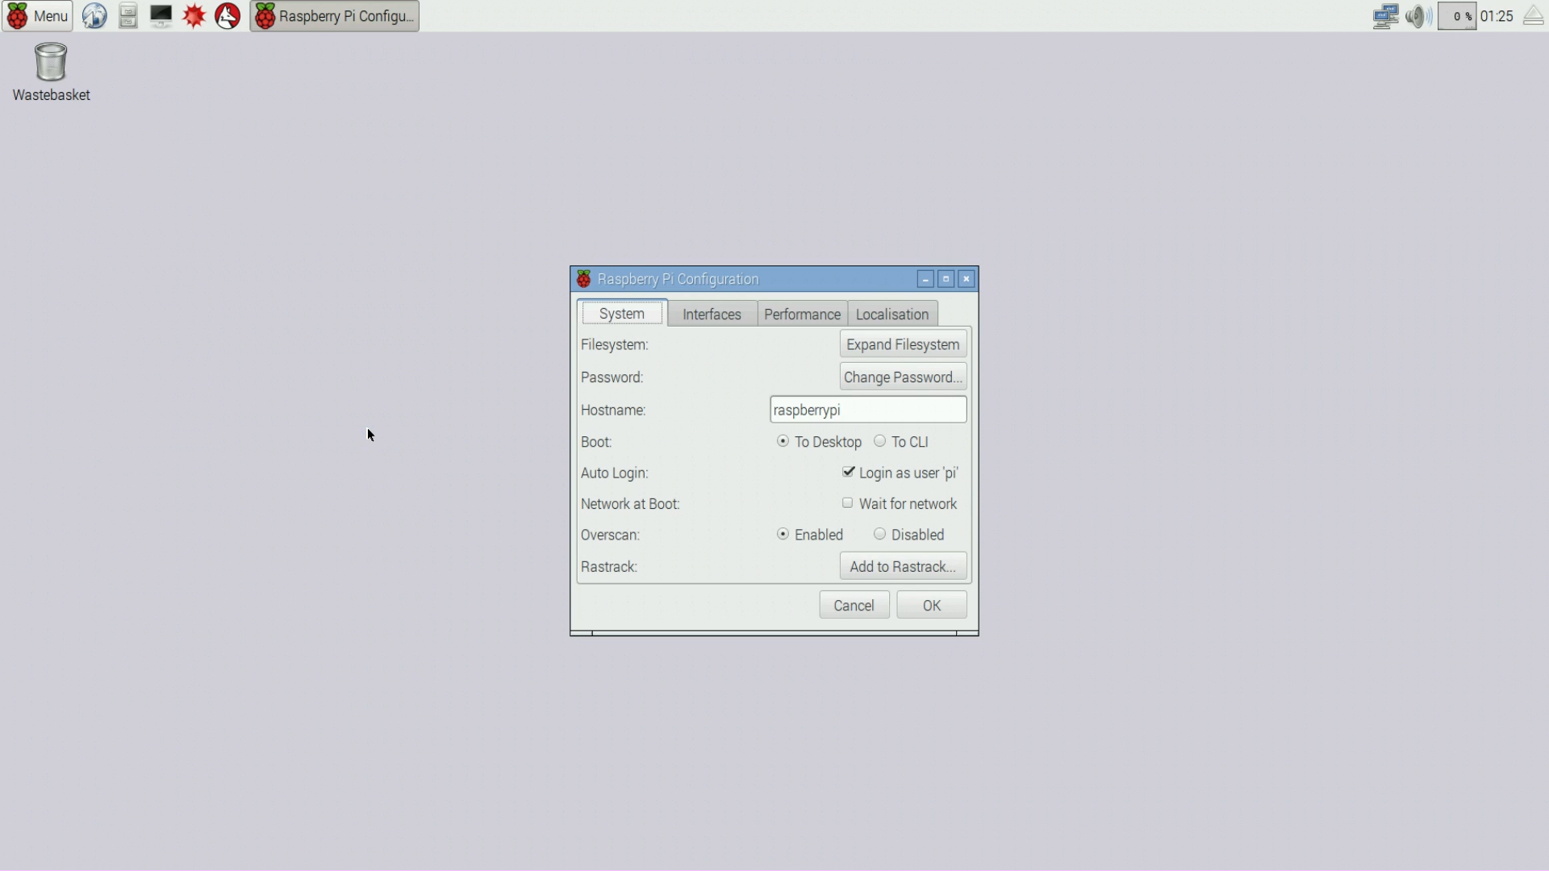1549x871 pixels.
Task: Switch to the Performance tab
Action: tap(802, 315)
